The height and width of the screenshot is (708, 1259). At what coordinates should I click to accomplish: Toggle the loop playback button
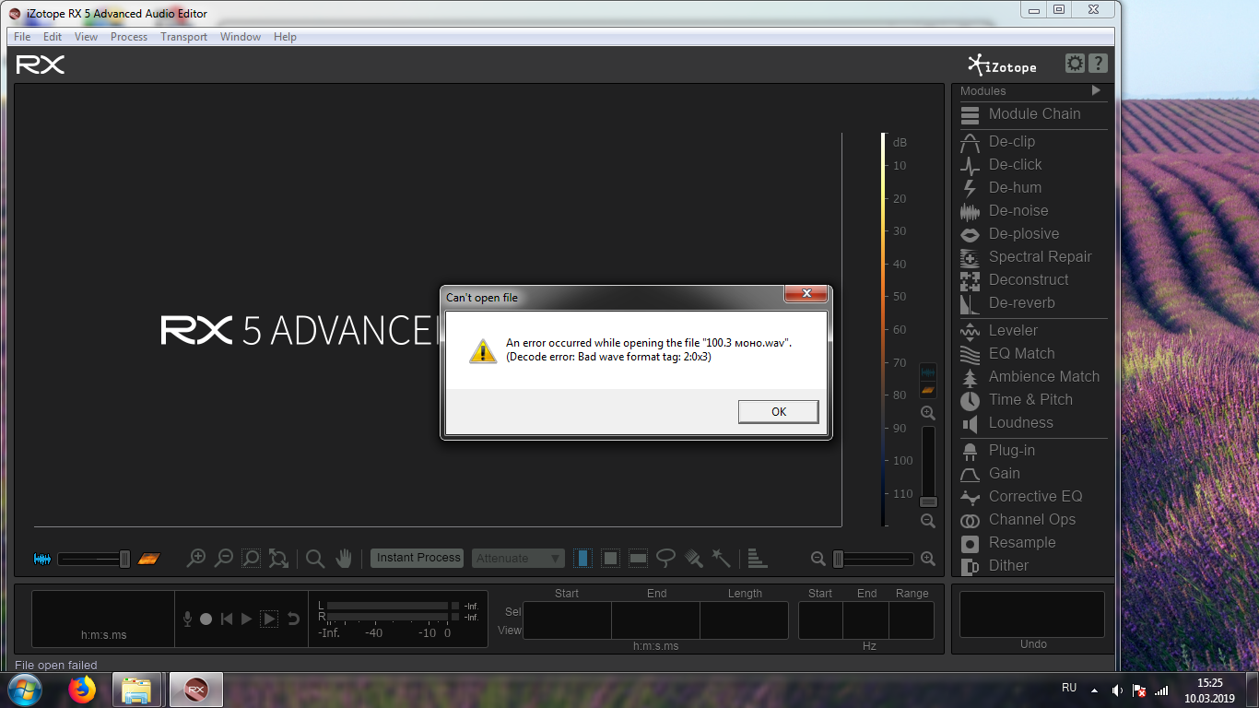tap(293, 619)
